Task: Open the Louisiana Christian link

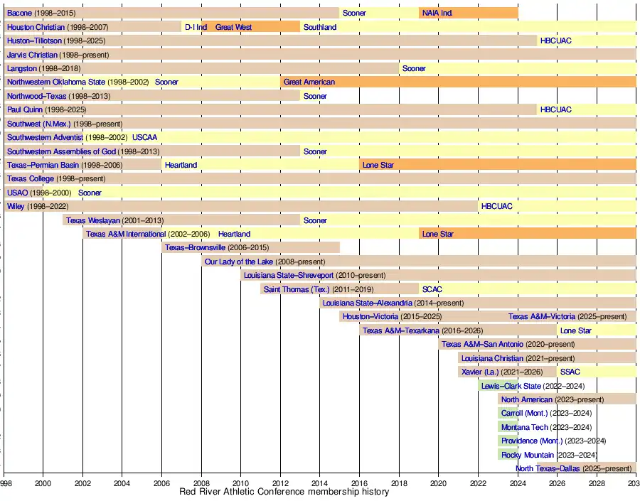Action: pyautogui.click(x=492, y=359)
